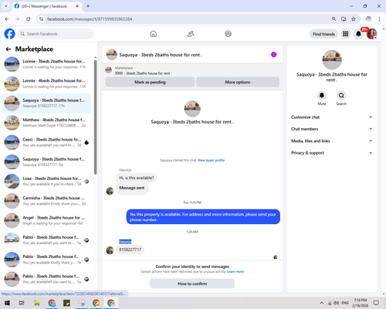
Task: Click the 8158227717 phone number message
Action: (x=130, y=250)
